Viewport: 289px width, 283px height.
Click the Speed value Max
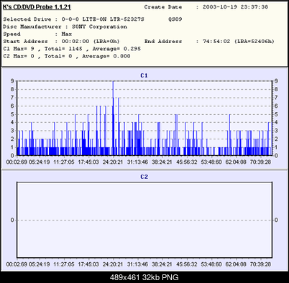(x=67, y=34)
